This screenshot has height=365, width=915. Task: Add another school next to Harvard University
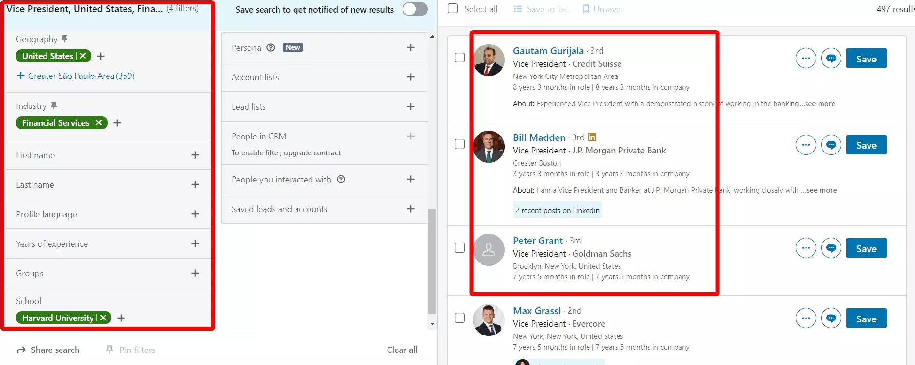(121, 318)
